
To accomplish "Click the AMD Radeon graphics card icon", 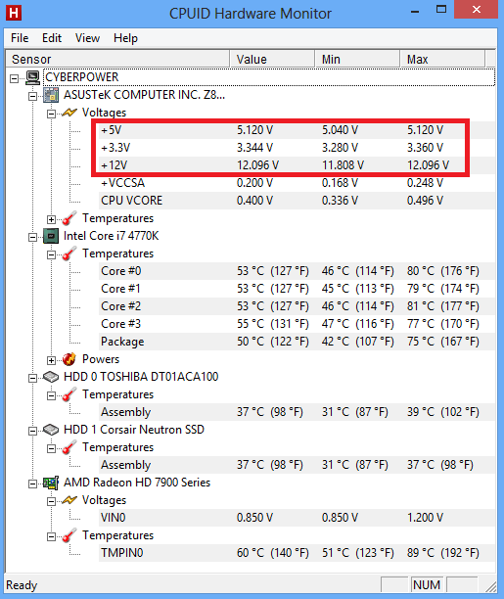I will pyautogui.click(x=51, y=483).
